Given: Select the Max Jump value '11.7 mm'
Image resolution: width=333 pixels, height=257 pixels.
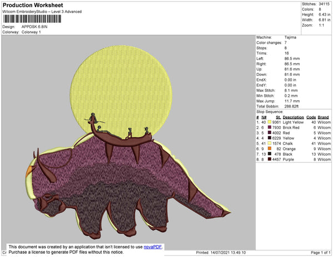Looking at the screenshot, I should point(292,101).
